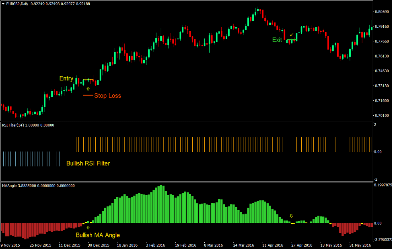Click the Bullish RSI Filter label
The width and height of the screenshot is (393, 249).
(88, 163)
